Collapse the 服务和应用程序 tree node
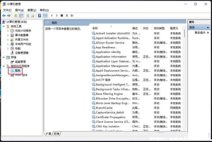 [4, 66]
